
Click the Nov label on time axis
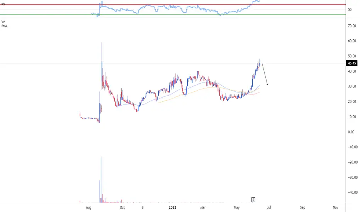(335, 207)
